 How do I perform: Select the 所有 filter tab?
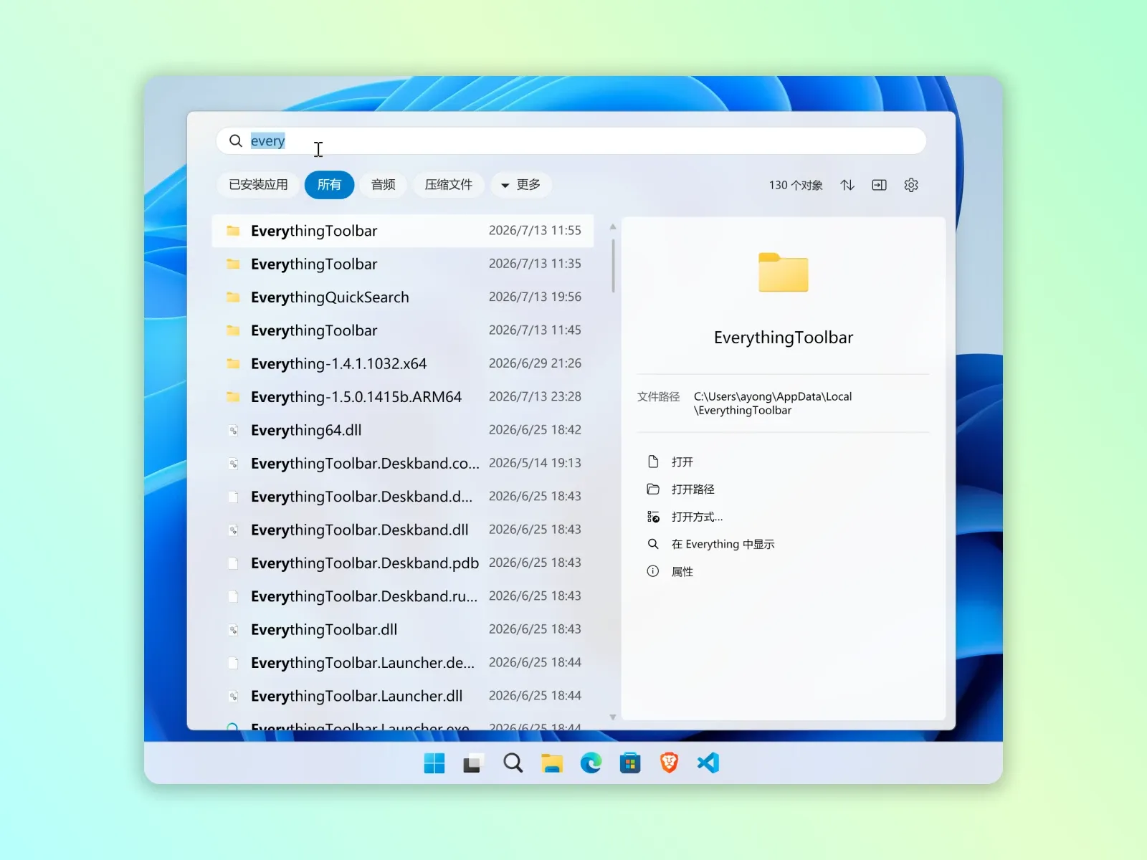[x=329, y=185]
